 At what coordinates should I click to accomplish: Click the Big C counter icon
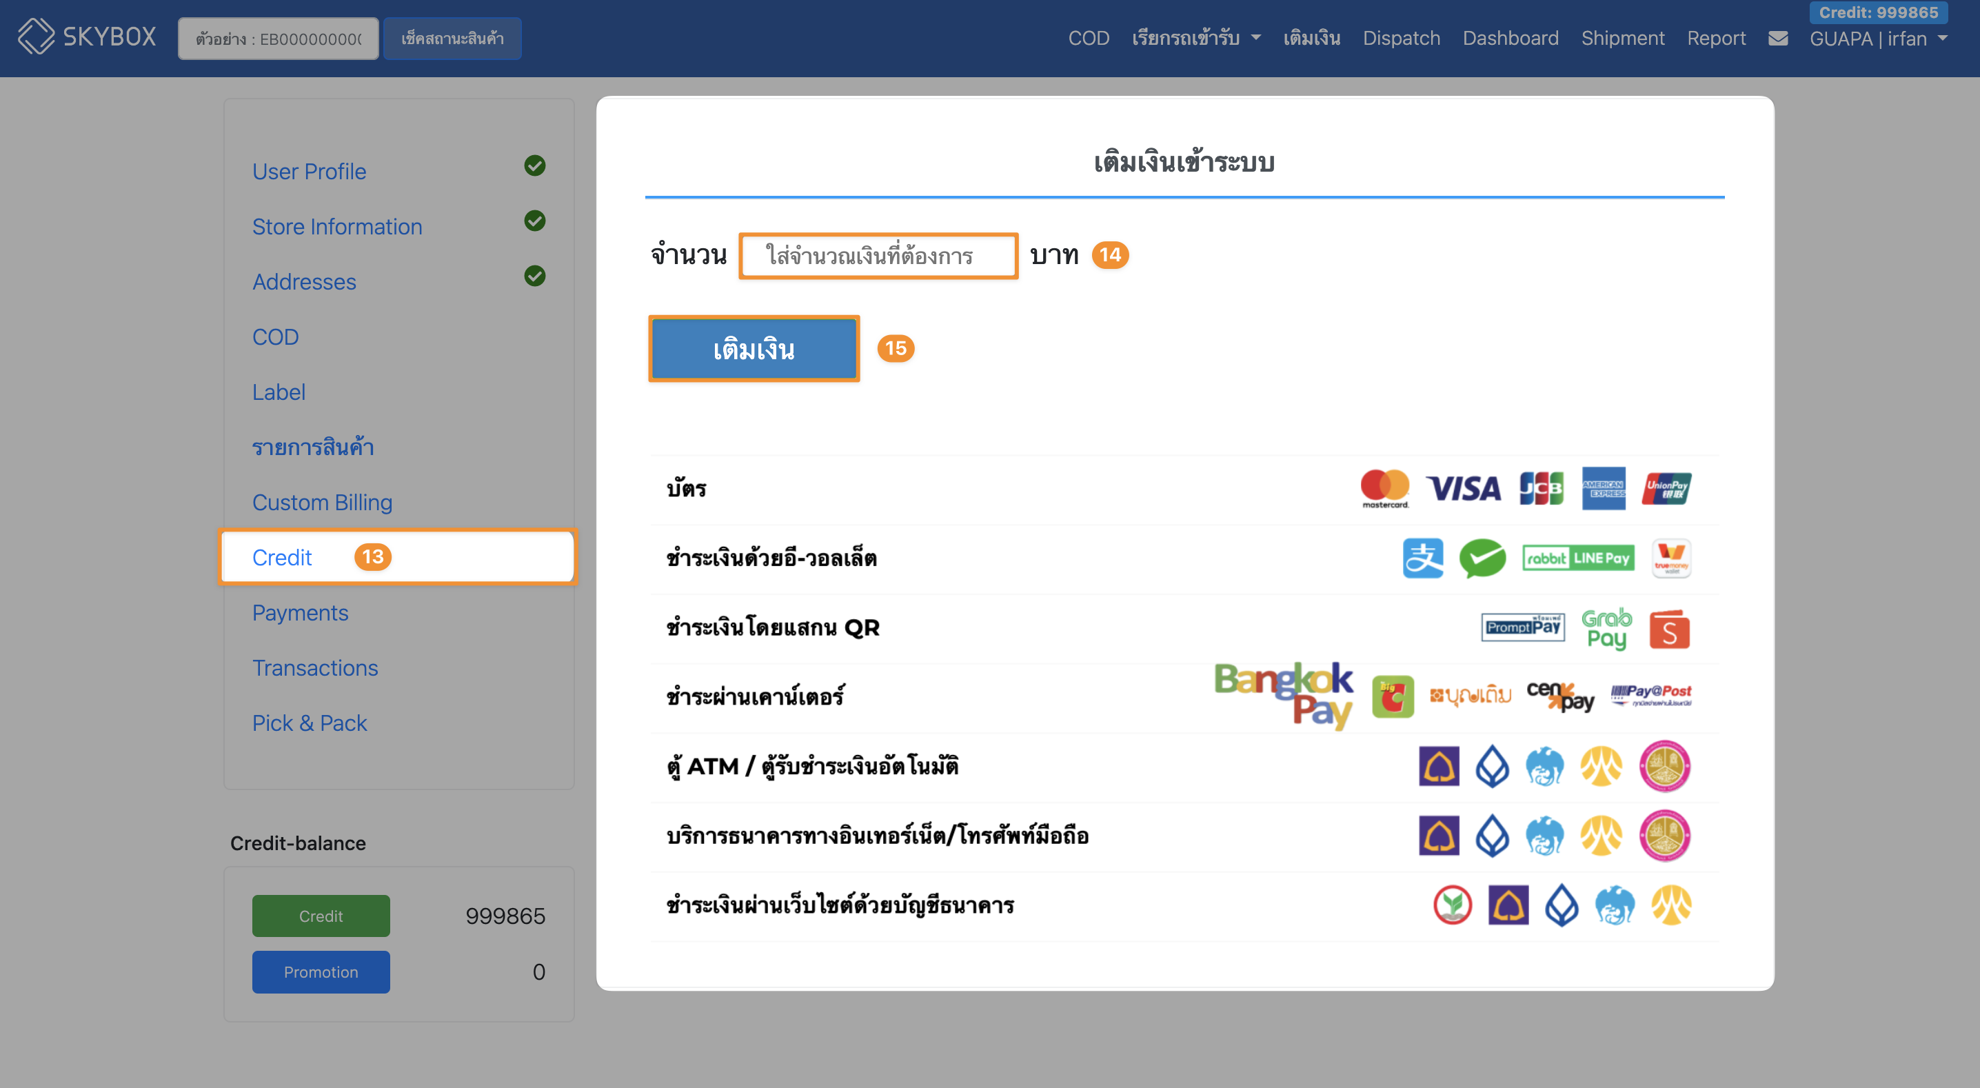click(x=1393, y=696)
